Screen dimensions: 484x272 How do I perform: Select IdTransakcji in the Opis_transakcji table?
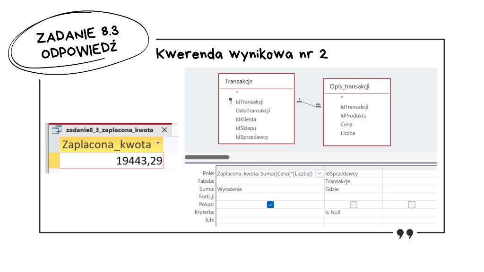click(x=354, y=107)
